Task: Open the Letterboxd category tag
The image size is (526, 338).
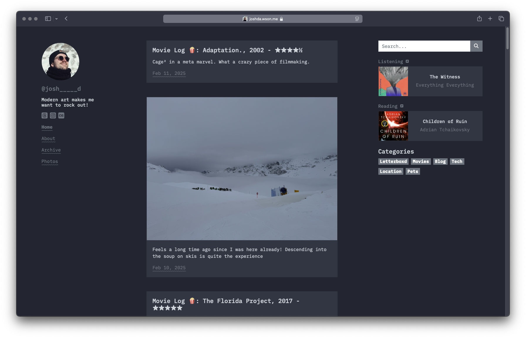Action: pos(393,161)
